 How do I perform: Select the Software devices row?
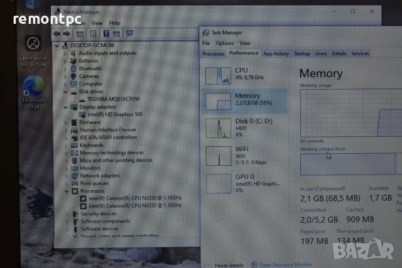click(99, 229)
